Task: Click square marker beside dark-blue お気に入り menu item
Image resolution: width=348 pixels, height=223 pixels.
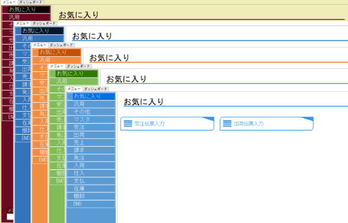Action: [18, 31]
